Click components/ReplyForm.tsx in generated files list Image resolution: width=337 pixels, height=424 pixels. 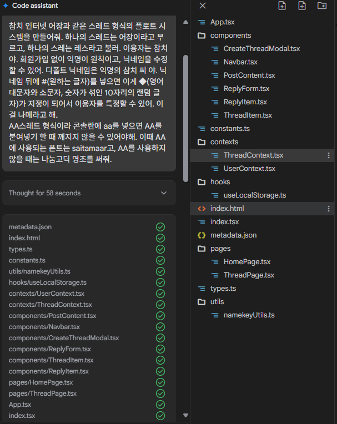pyautogui.click(x=49, y=349)
